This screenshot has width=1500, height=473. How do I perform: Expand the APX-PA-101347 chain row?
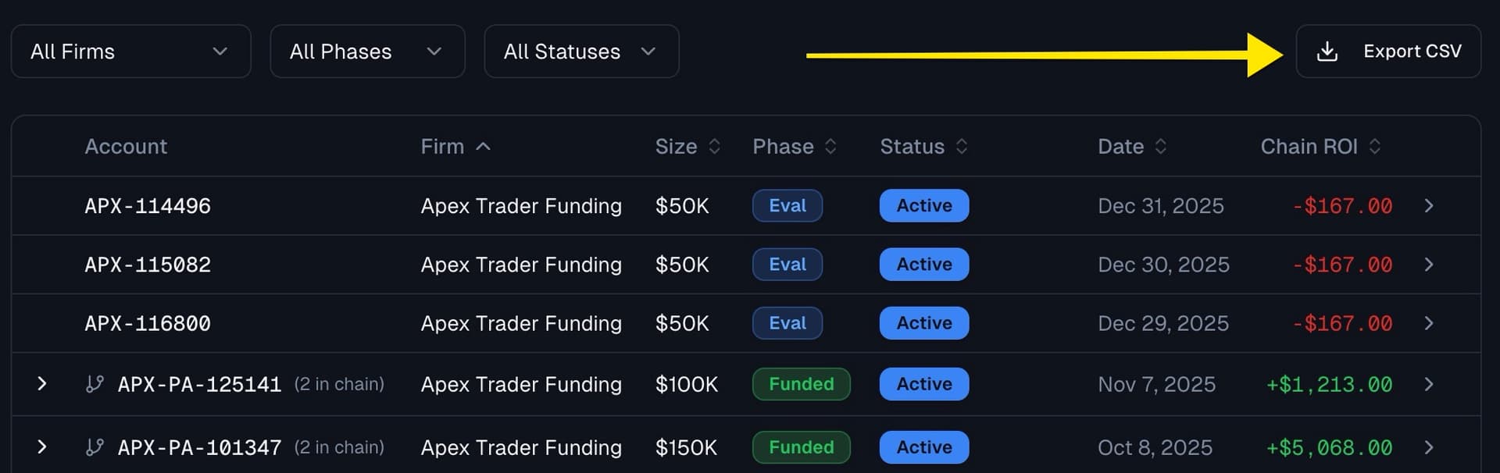coord(42,447)
